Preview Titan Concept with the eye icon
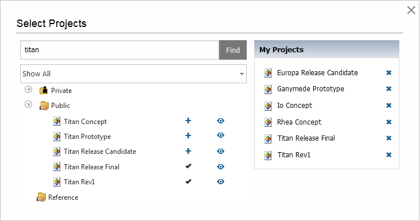Image resolution: width=420 pixels, height=221 pixels. 220,121
